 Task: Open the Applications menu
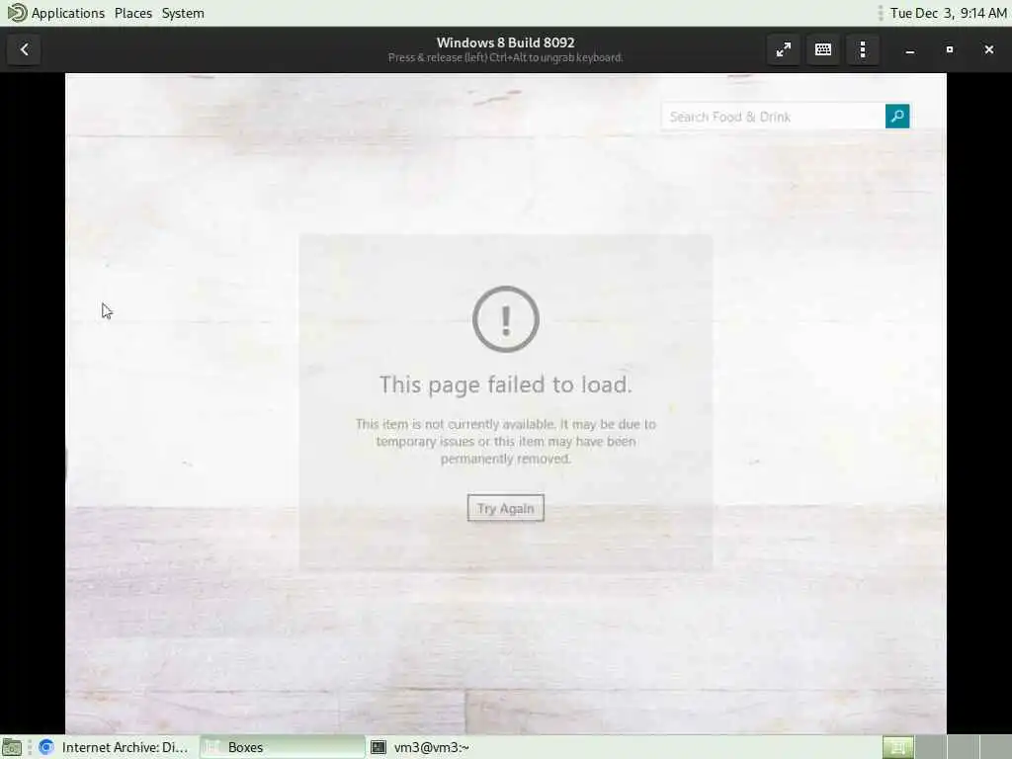point(68,13)
